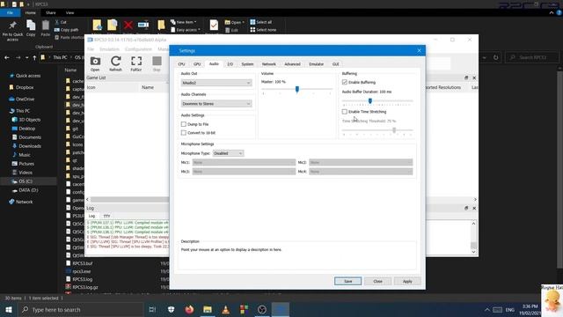Check the Convert to 16-bit checkbox
This screenshot has height=317, width=563.
point(184,133)
